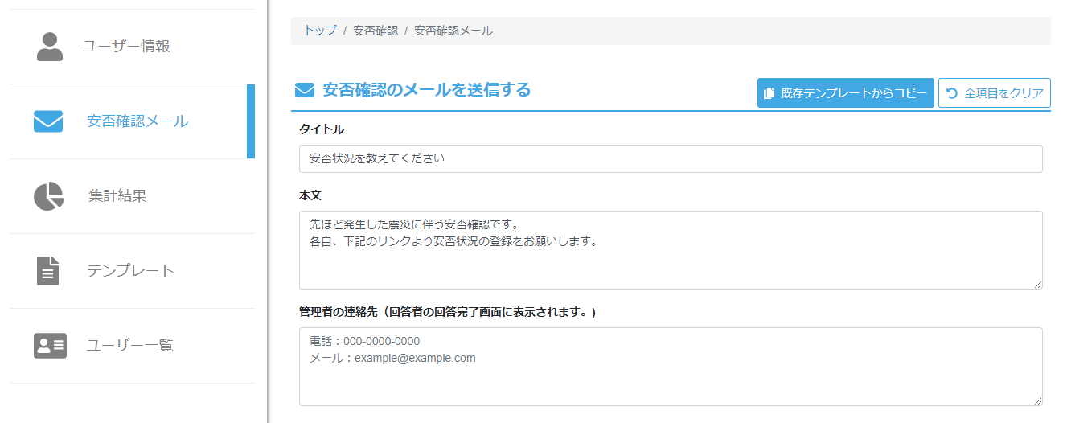This screenshot has width=1067, height=423.
Task: Click the envelope icon beside 安否確認メール in sidebar
Action: [x=48, y=121]
